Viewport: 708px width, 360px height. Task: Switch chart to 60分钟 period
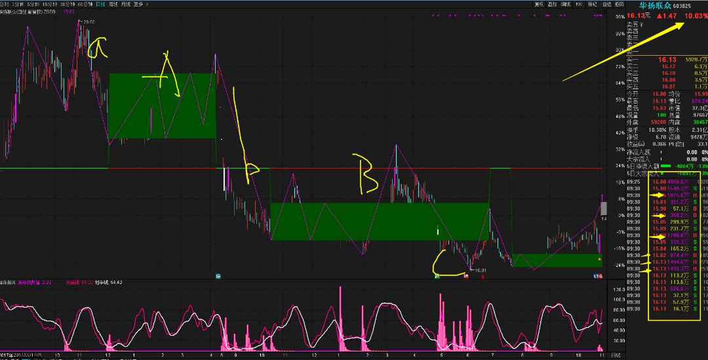click(85, 4)
